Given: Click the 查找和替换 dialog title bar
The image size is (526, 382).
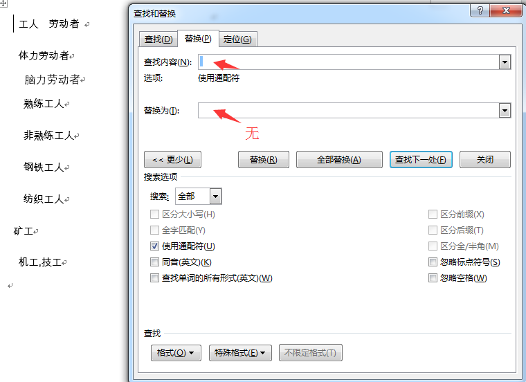Looking at the screenshot, I should [x=298, y=13].
